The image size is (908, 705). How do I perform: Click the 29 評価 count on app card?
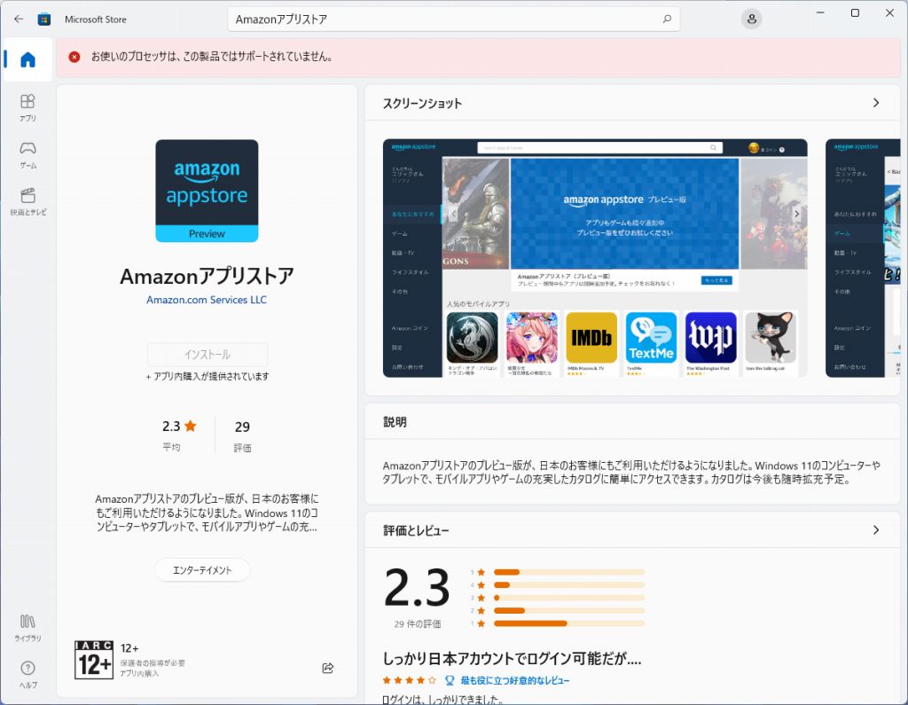(243, 435)
